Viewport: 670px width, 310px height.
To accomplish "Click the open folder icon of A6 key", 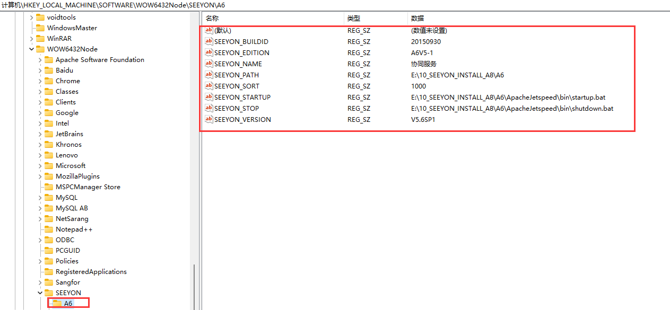I will coord(57,303).
